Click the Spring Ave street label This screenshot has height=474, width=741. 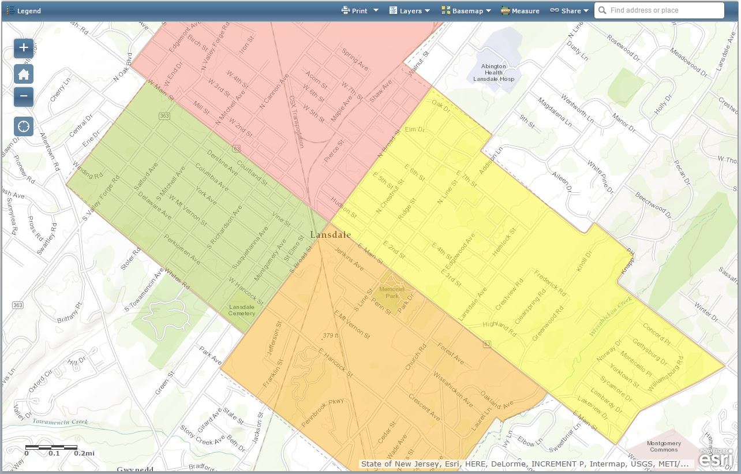[354, 61]
